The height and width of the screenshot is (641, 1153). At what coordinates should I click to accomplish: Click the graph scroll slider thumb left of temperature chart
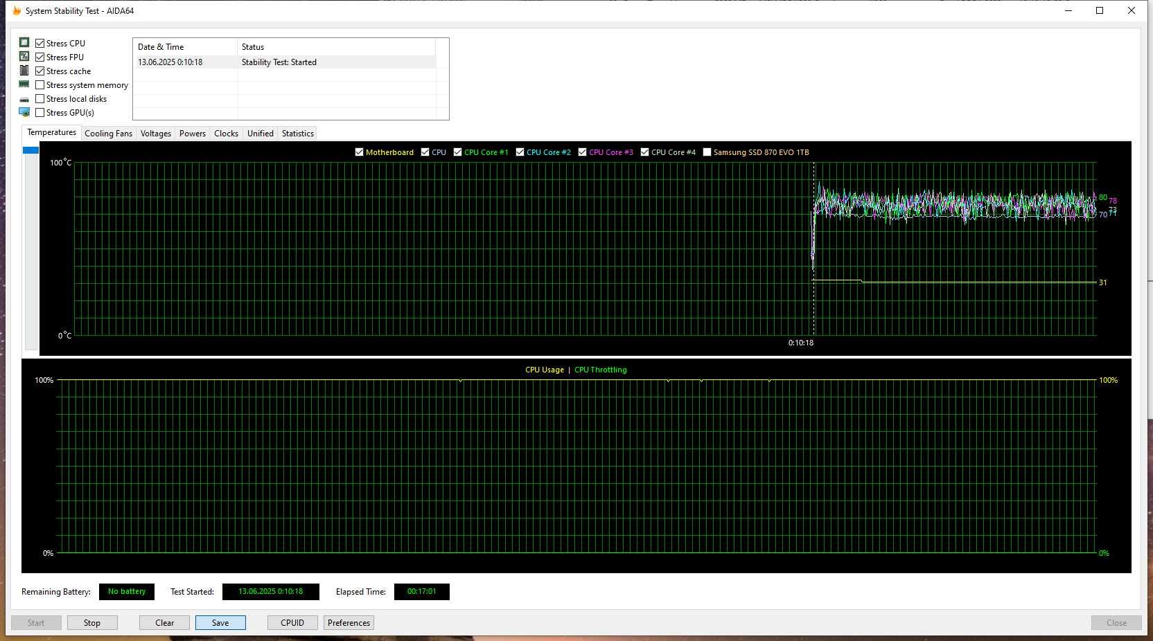tap(30, 150)
